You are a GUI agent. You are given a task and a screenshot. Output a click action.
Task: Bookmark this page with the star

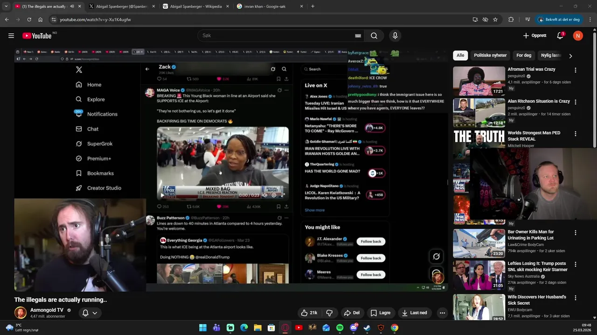click(x=495, y=20)
